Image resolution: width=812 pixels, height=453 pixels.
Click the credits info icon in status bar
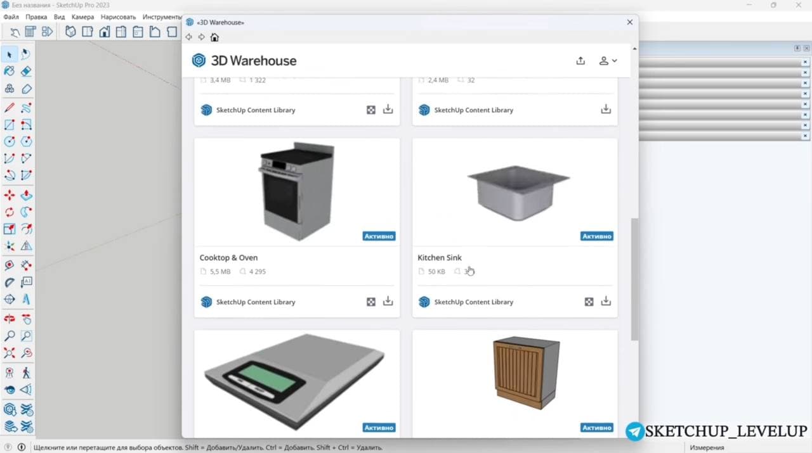click(21, 447)
